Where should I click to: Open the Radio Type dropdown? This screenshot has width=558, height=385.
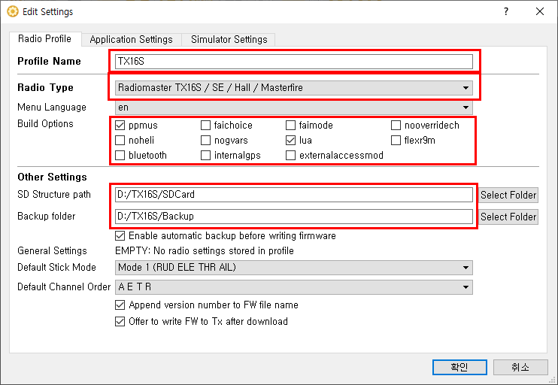pos(294,88)
